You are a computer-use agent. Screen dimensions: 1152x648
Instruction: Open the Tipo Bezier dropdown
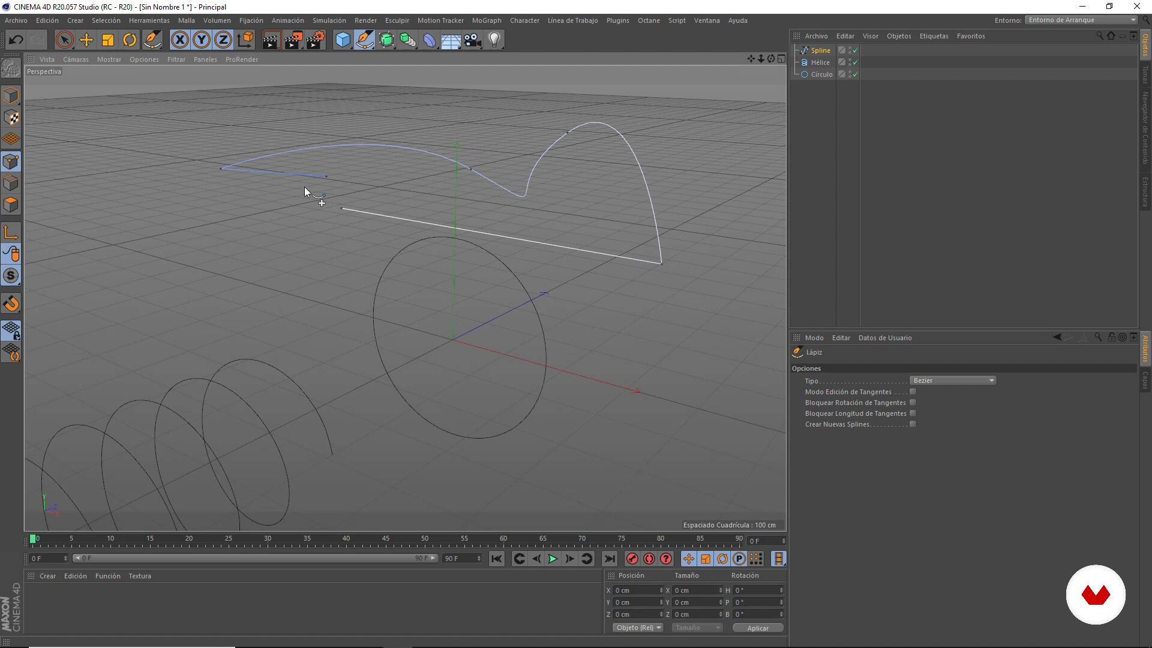(x=953, y=380)
